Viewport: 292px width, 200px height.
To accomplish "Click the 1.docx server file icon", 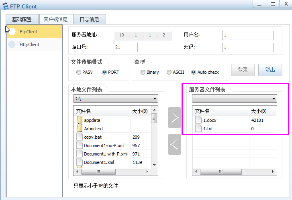I will pos(198,120).
